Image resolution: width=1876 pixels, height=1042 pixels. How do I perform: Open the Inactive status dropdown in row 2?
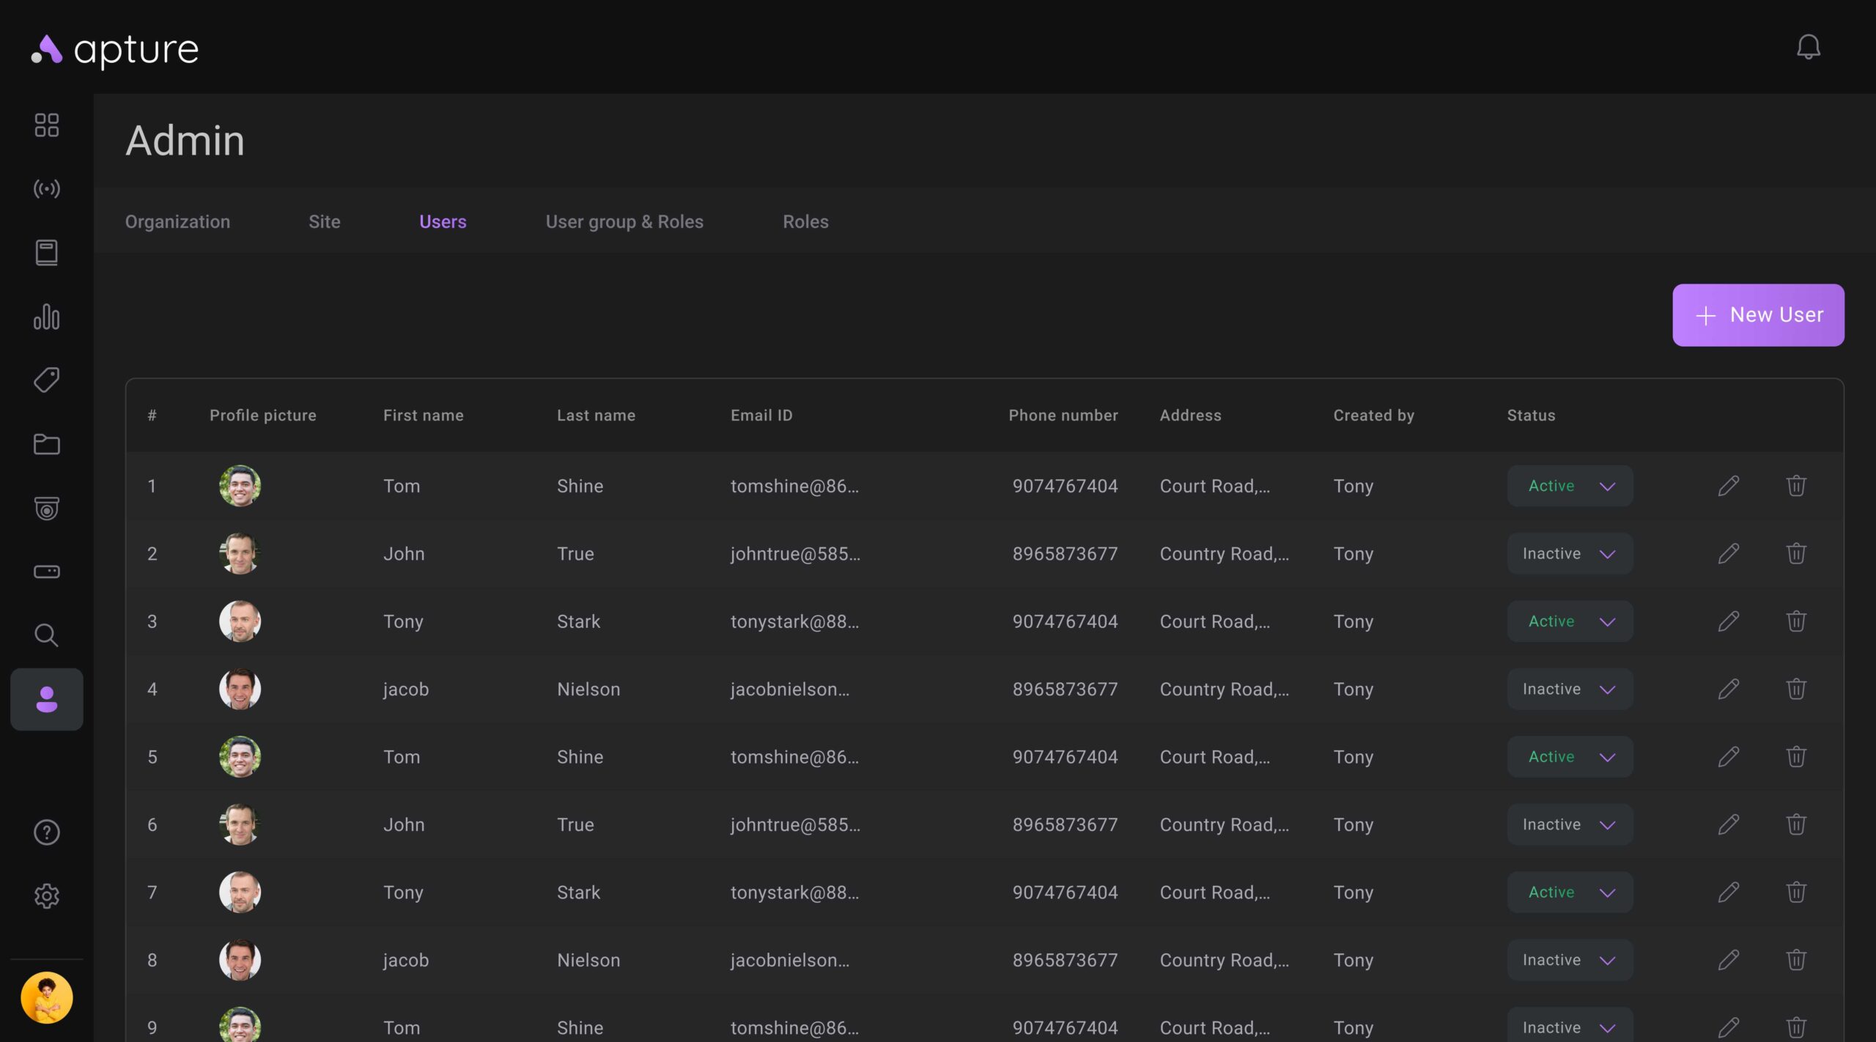click(1570, 554)
